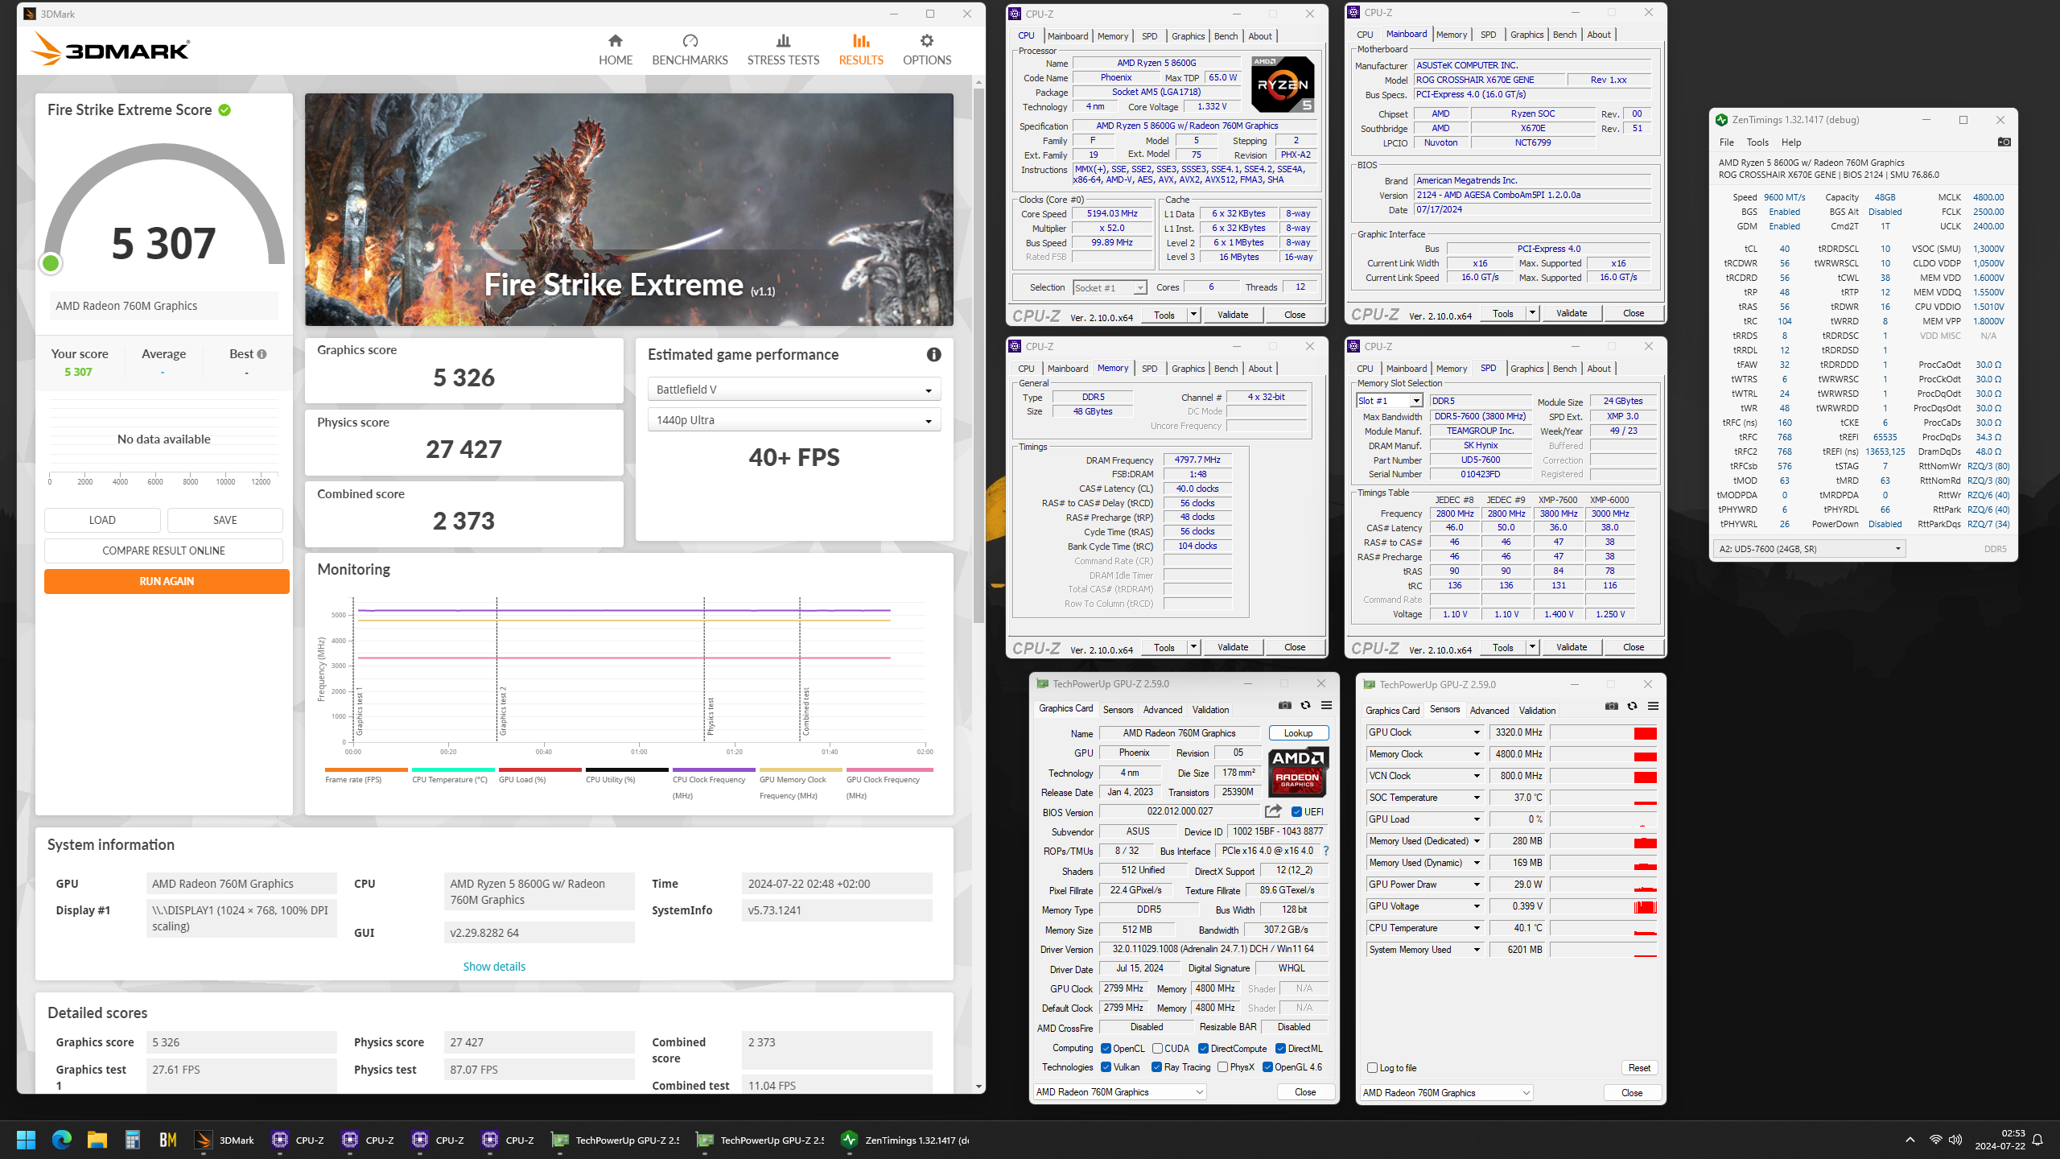This screenshot has height=1159, width=2060.
Task: Refresh the GPU-Z Sensors window
Action: [1632, 706]
